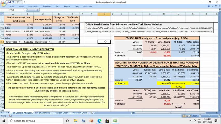
Task: Click horizontal scrollbar right arrow
Action: 217,113
